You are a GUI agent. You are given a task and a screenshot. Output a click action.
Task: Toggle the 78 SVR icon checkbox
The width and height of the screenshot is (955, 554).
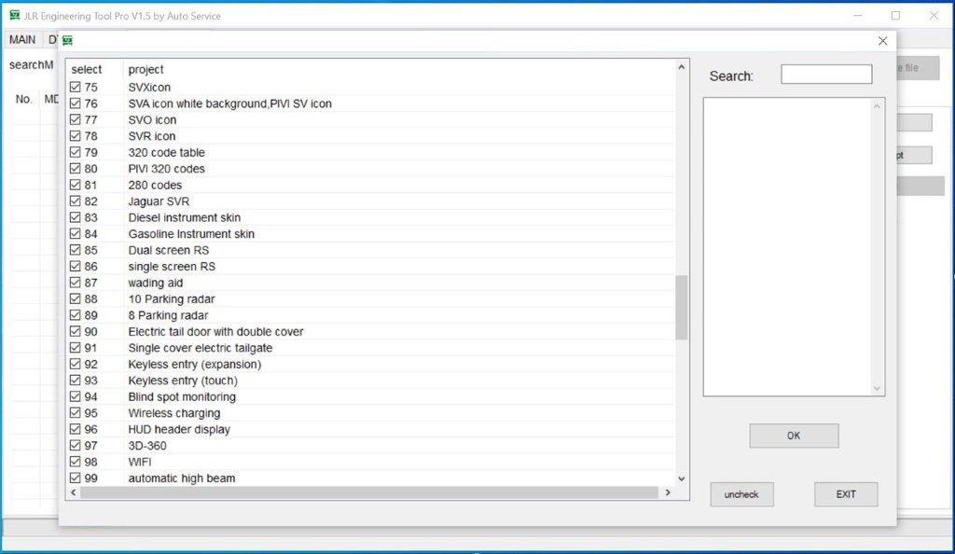75,136
